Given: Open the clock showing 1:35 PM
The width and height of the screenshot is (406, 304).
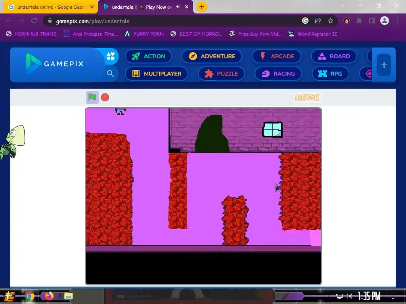Looking at the screenshot, I should (369, 296).
